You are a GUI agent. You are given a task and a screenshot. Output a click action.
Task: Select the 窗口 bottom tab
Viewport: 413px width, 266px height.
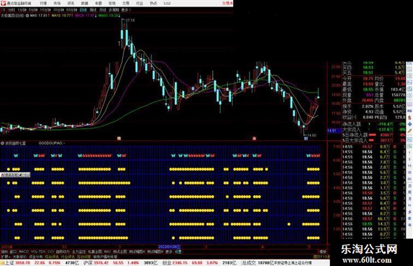click(13, 252)
